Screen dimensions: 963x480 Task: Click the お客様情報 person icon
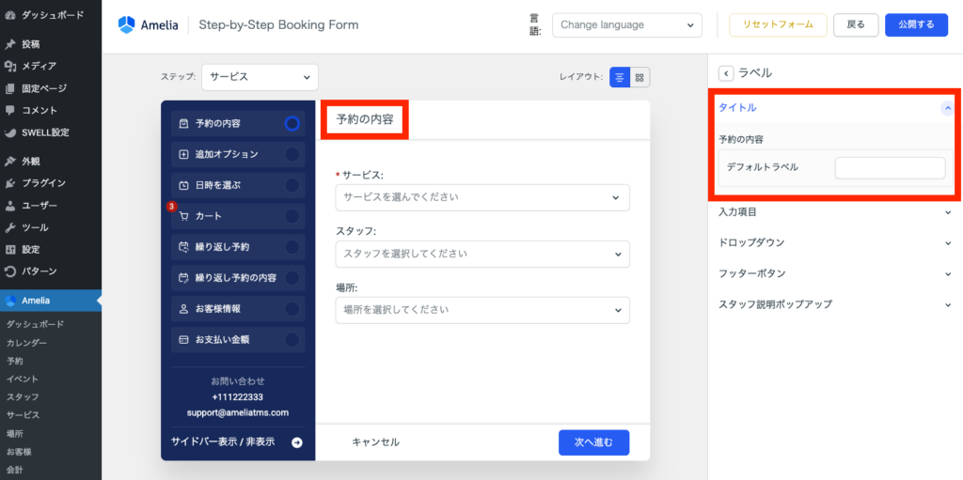[x=183, y=308]
